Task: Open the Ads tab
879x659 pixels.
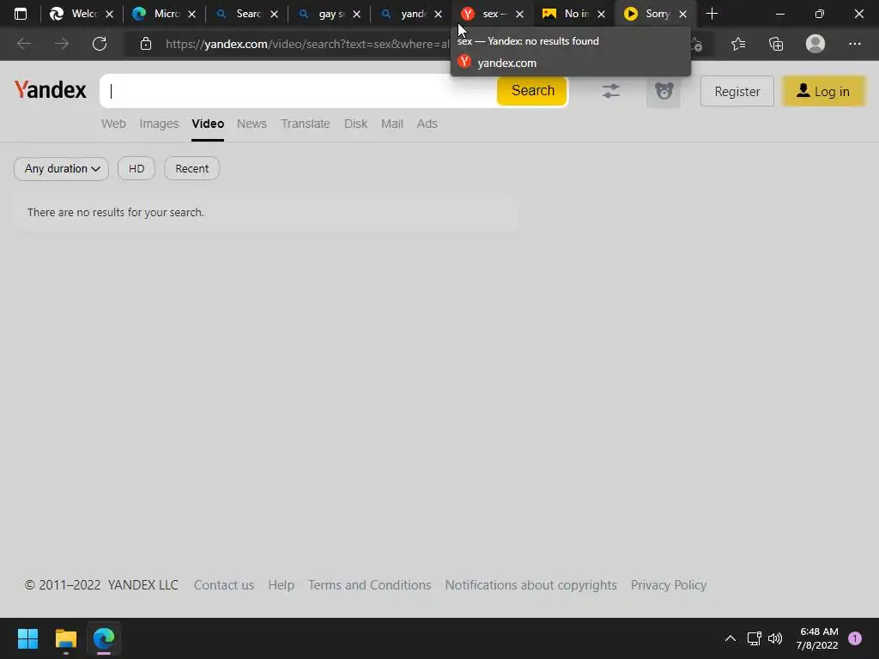Action: [427, 124]
